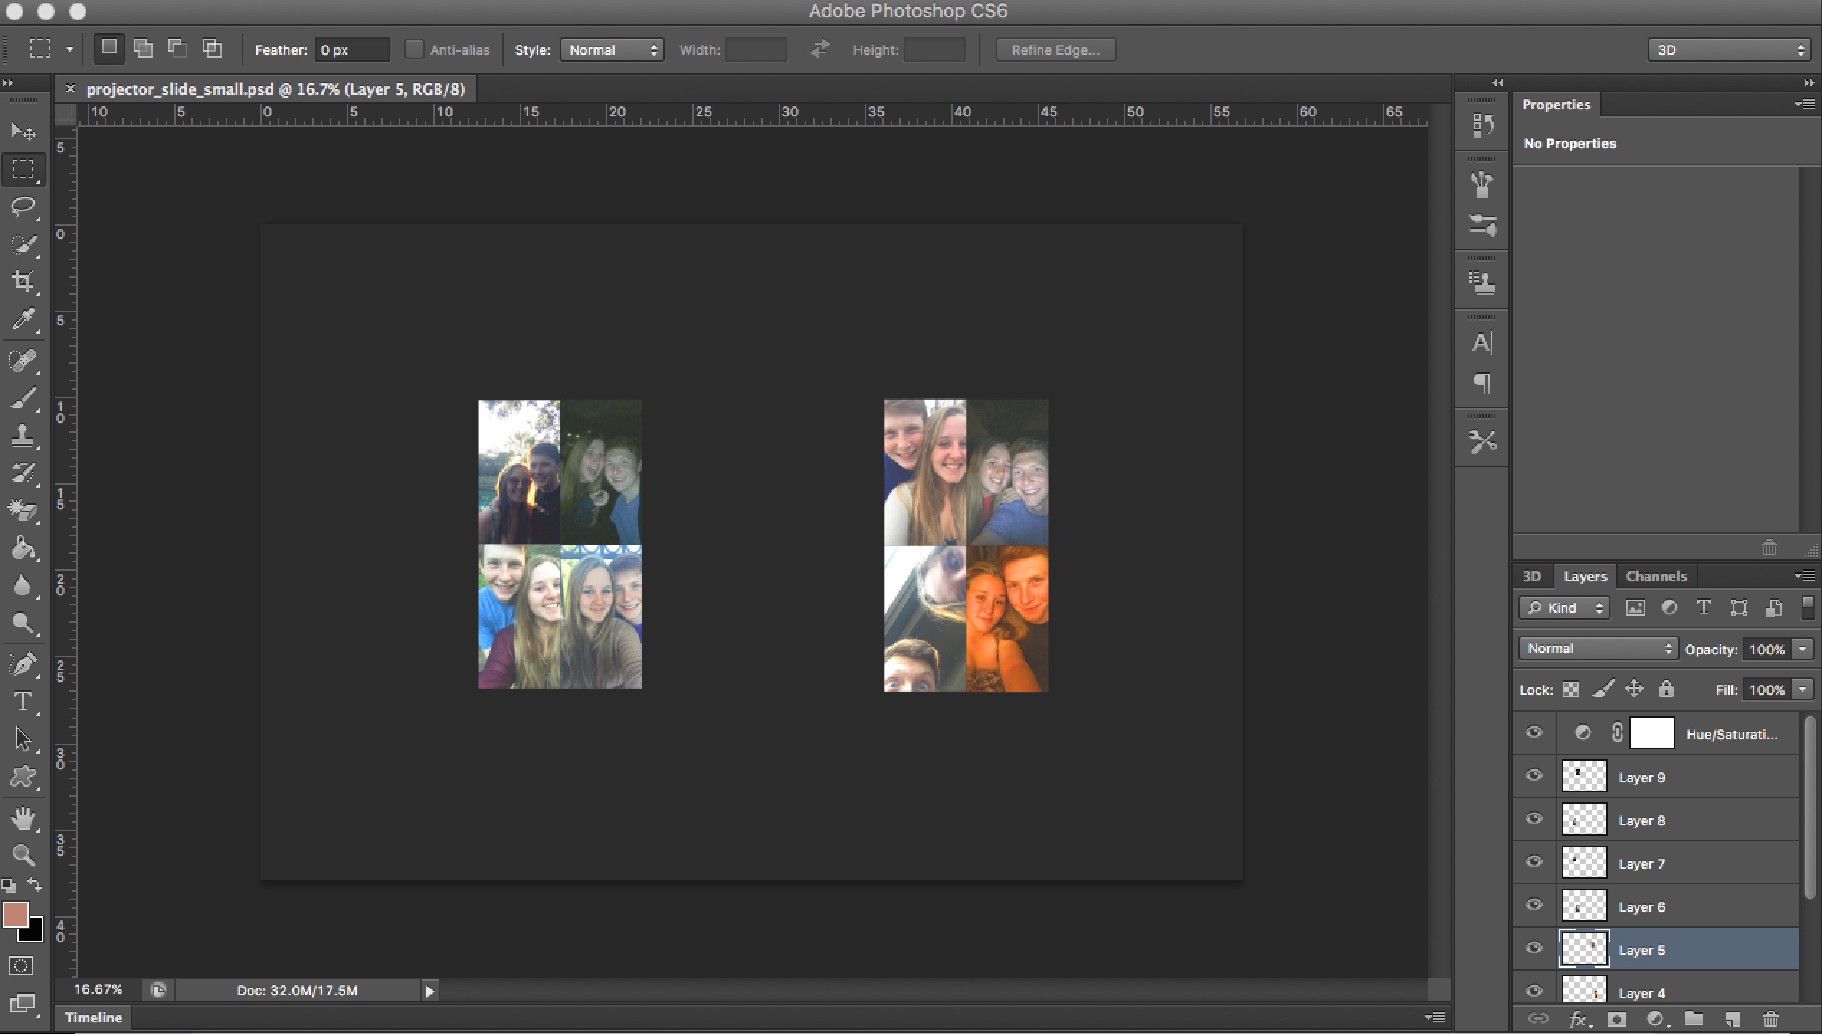The width and height of the screenshot is (1822, 1034).
Task: Select the Zoom tool
Action: click(x=22, y=855)
